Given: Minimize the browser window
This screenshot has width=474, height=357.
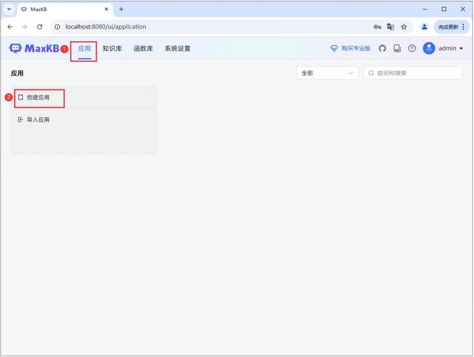Looking at the screenshot, I should pos(425,9).
